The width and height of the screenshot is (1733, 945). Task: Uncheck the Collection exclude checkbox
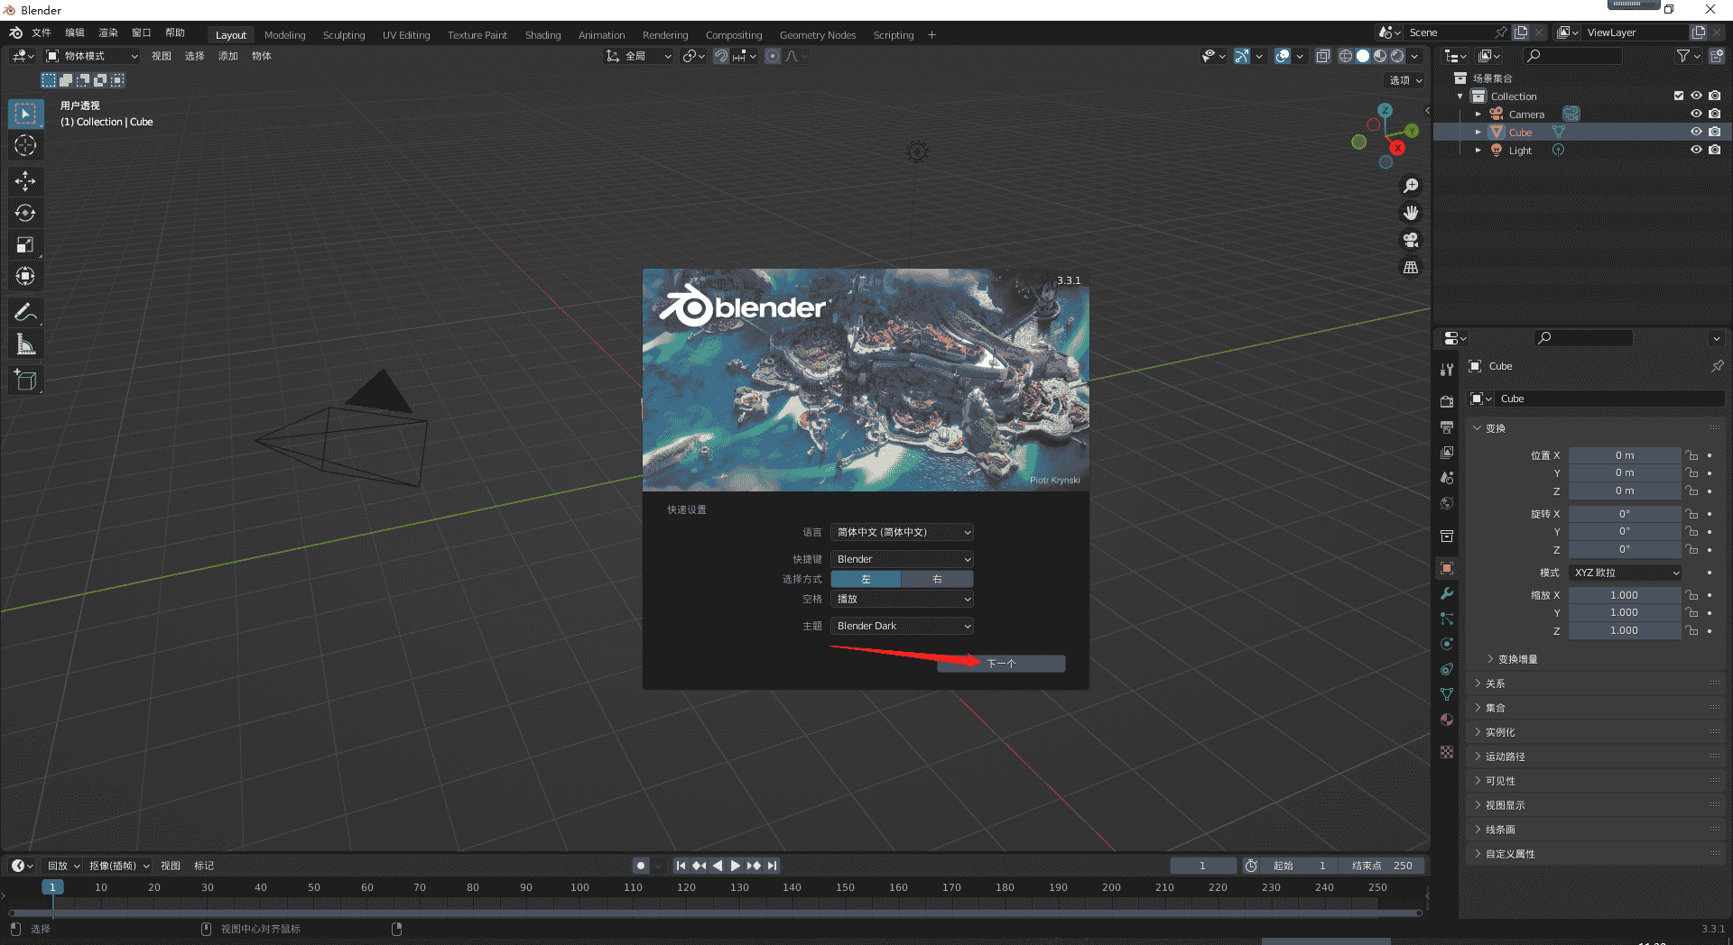tap(1679, 96)
